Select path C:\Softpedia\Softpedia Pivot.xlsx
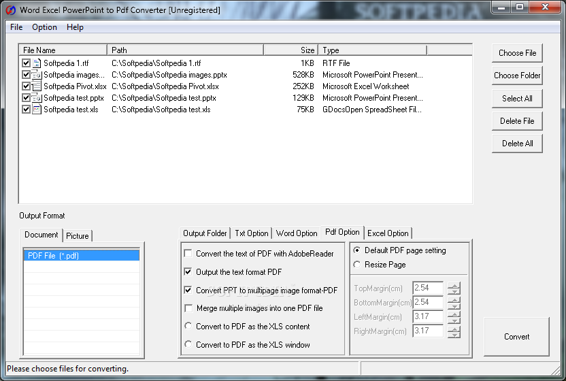 click(165, 86)
